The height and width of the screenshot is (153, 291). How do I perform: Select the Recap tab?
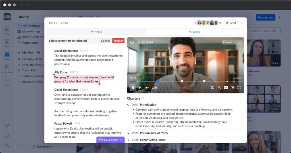pos(194,32)
